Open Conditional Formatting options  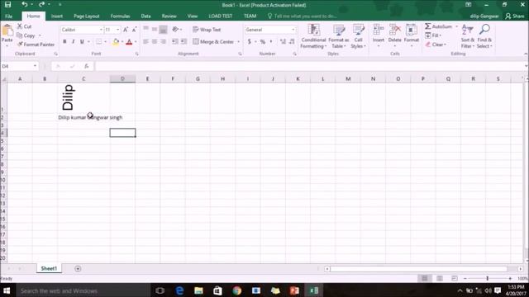pos(313,36)
